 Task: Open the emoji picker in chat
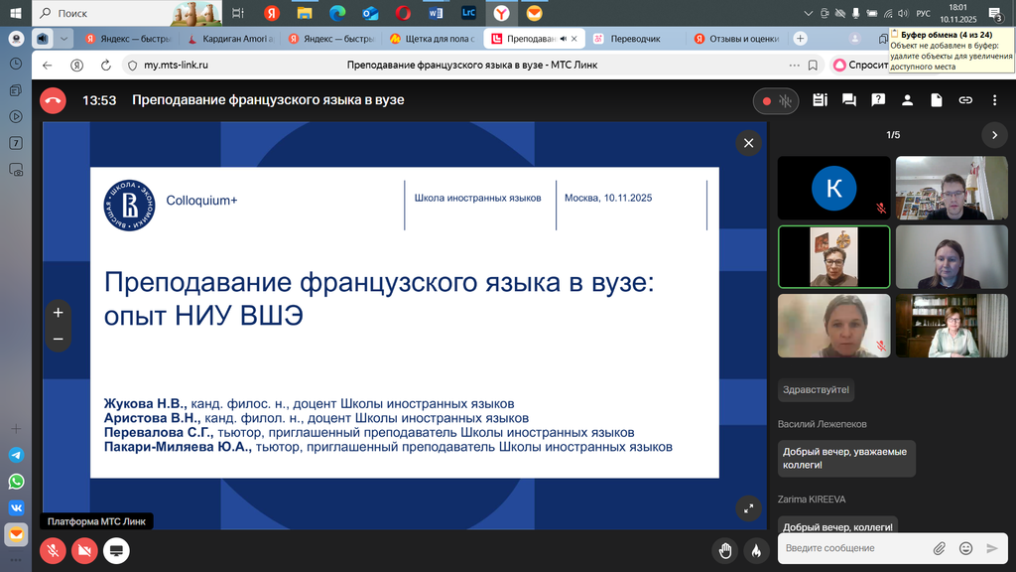click(965, 548)
